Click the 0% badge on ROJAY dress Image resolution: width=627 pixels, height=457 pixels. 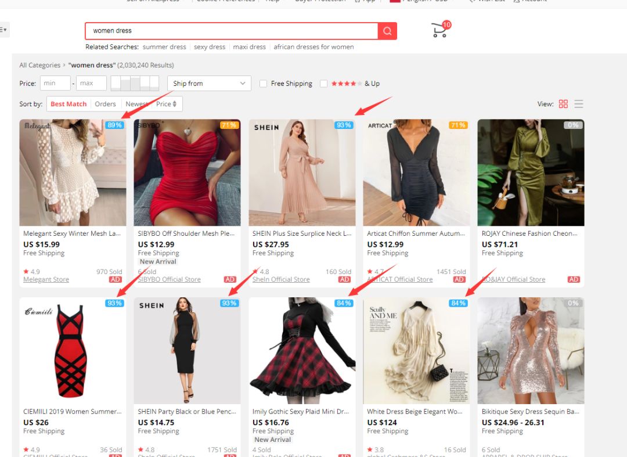pos(573,125)
